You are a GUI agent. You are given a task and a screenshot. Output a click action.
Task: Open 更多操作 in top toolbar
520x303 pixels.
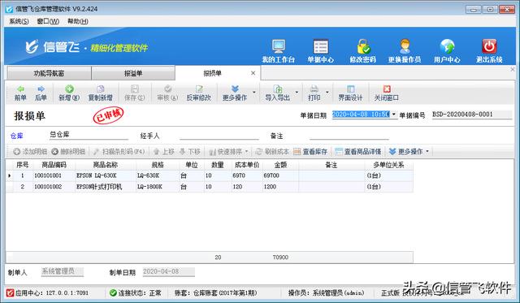click(235, 93)
